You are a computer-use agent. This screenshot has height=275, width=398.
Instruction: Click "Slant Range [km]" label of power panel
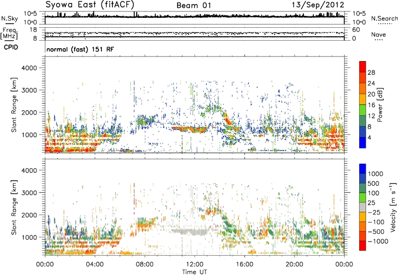coord(14,105)
